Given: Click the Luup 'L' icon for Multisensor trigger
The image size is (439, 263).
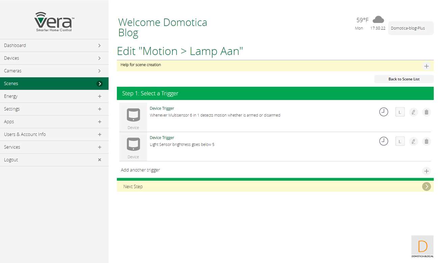Looking at the screenshot, I should (400, 112).
